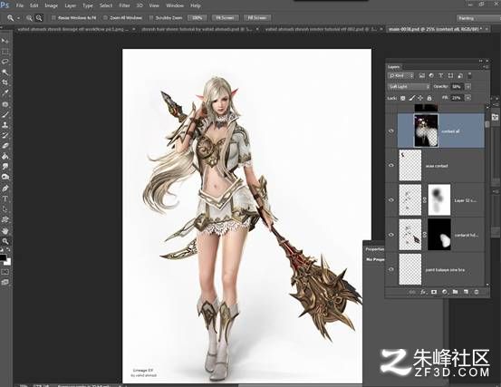Toggle visibility of Layer 32 copy

[391, 200]
